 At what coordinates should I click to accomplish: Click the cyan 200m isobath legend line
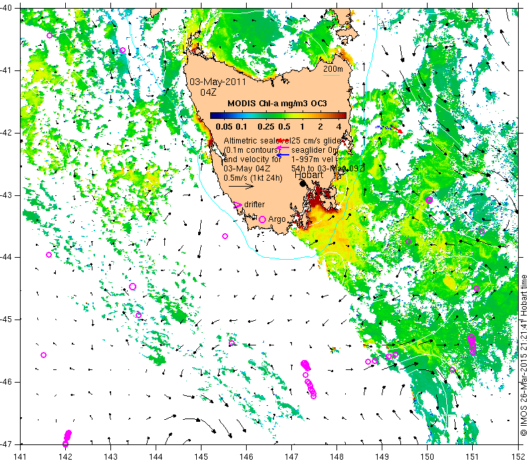(x=331, y=75)
